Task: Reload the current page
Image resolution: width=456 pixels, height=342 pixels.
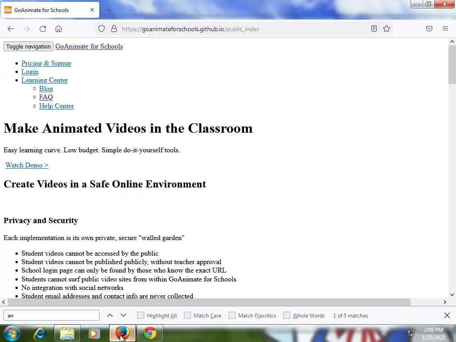Action: [x=43, y=29]
